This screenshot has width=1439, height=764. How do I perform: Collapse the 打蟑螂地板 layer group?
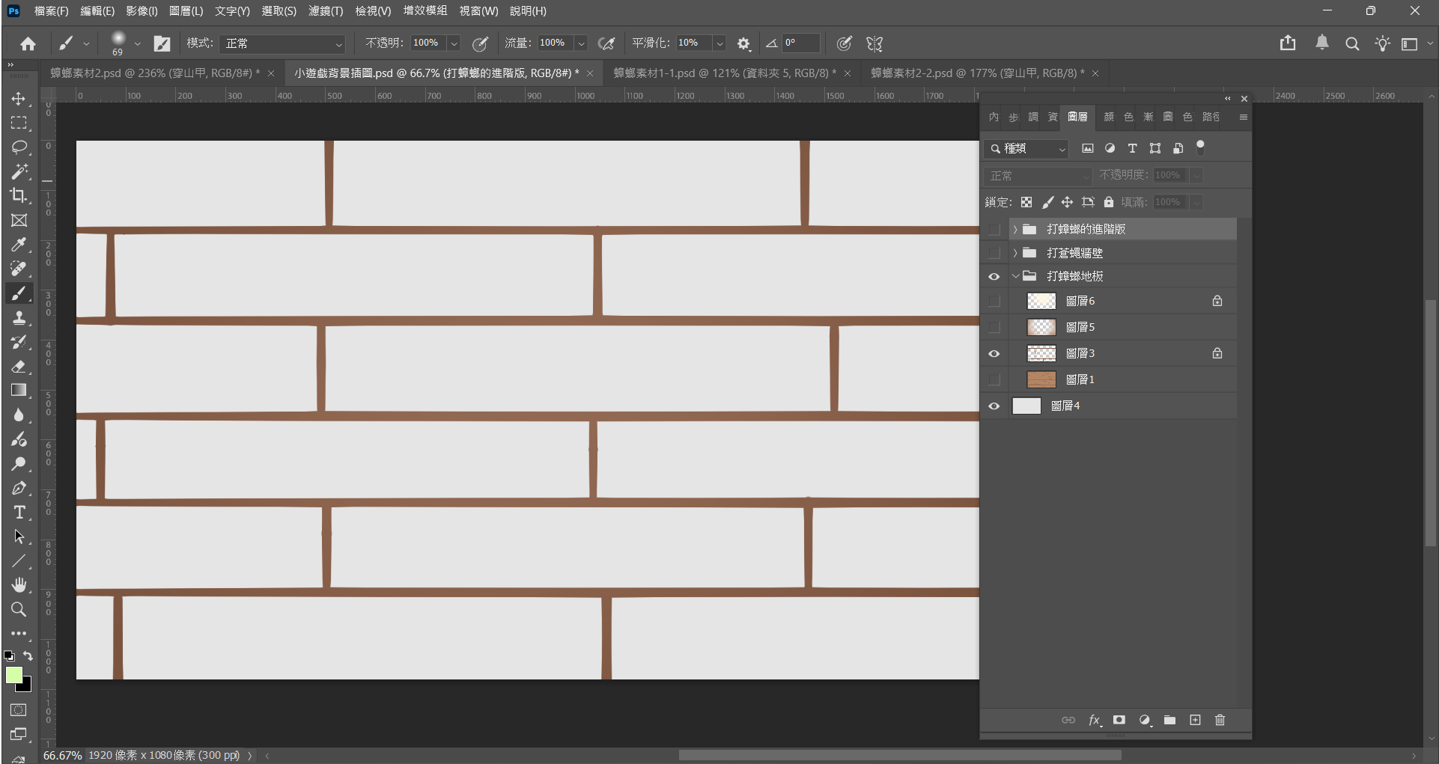1015,276
